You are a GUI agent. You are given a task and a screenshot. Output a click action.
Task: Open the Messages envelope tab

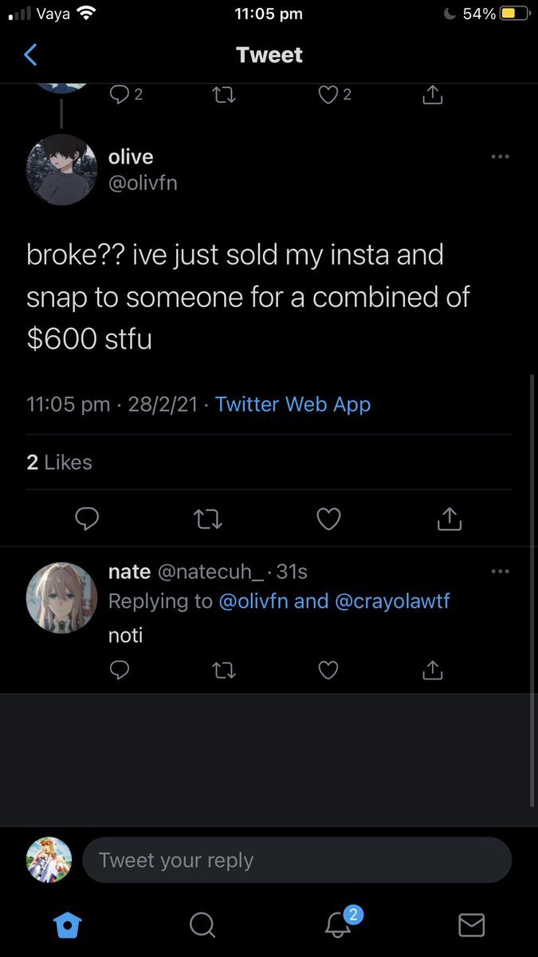coord(472,925)
